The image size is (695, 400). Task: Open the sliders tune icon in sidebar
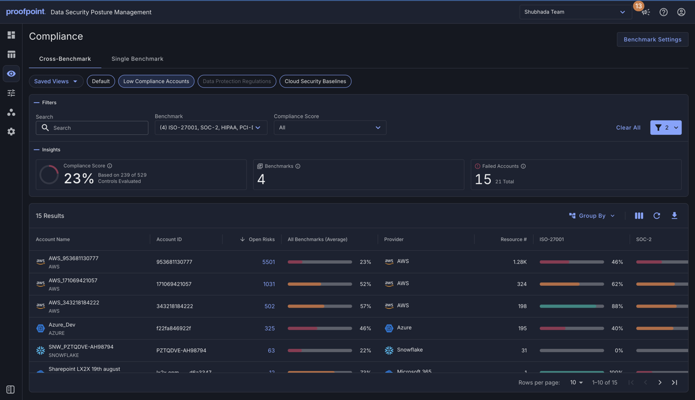(x=11, y=93)
